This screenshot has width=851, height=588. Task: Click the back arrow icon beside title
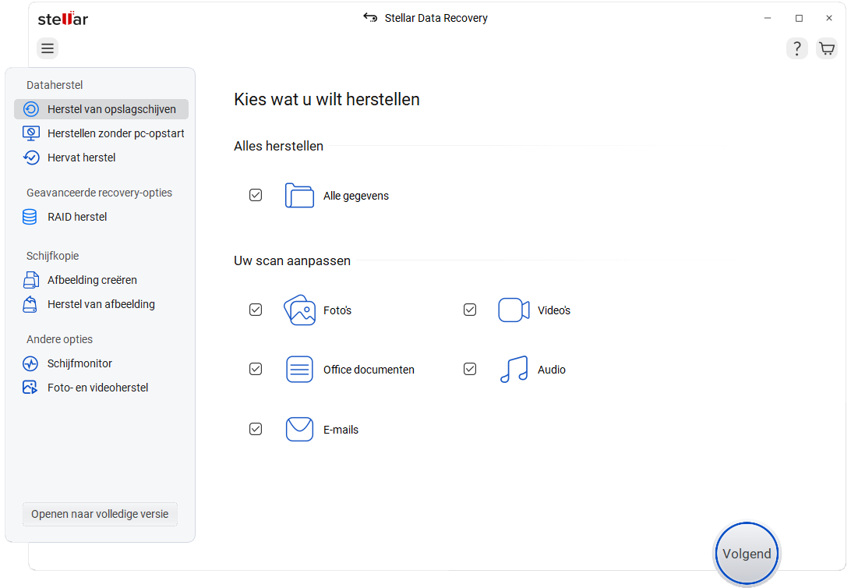[370, 18]
